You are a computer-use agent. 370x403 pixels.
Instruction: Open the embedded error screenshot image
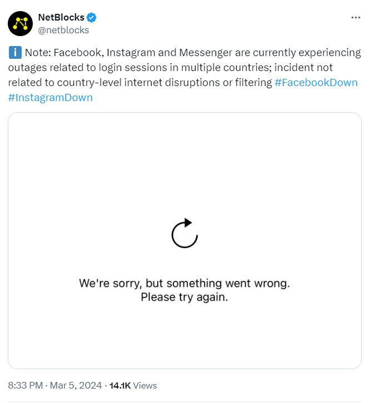(x=185, y=167)
